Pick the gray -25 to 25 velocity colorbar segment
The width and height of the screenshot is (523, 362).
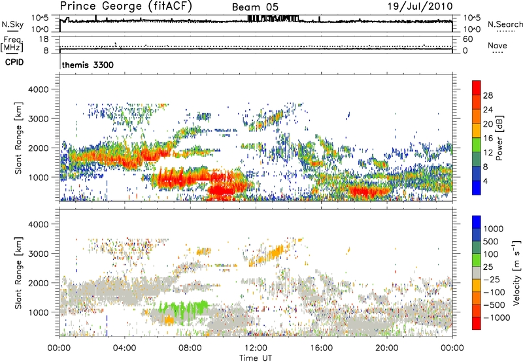pyautogui.click(x=477, y=273)
